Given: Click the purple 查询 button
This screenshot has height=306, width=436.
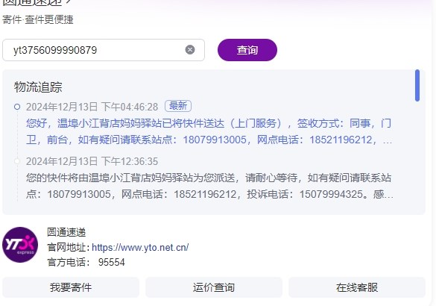Looking at the screenshot, I should point(247,50).
